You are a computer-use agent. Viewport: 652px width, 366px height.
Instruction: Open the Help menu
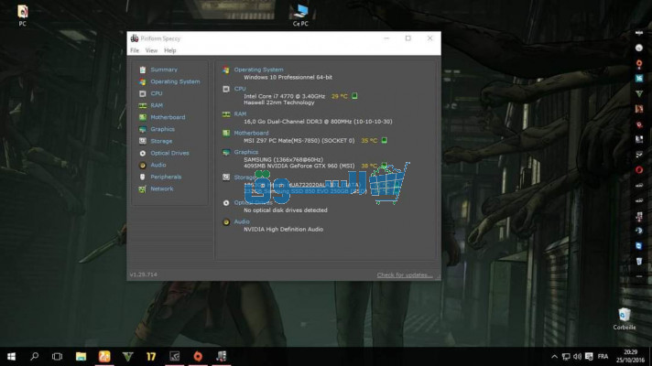[170, 50]
